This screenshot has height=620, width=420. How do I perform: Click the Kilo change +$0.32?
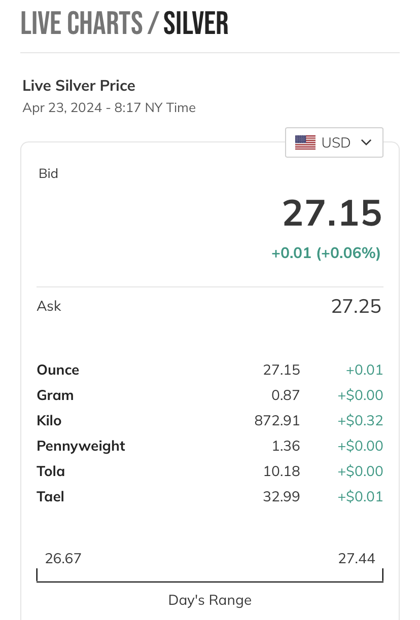coord(360,421)
